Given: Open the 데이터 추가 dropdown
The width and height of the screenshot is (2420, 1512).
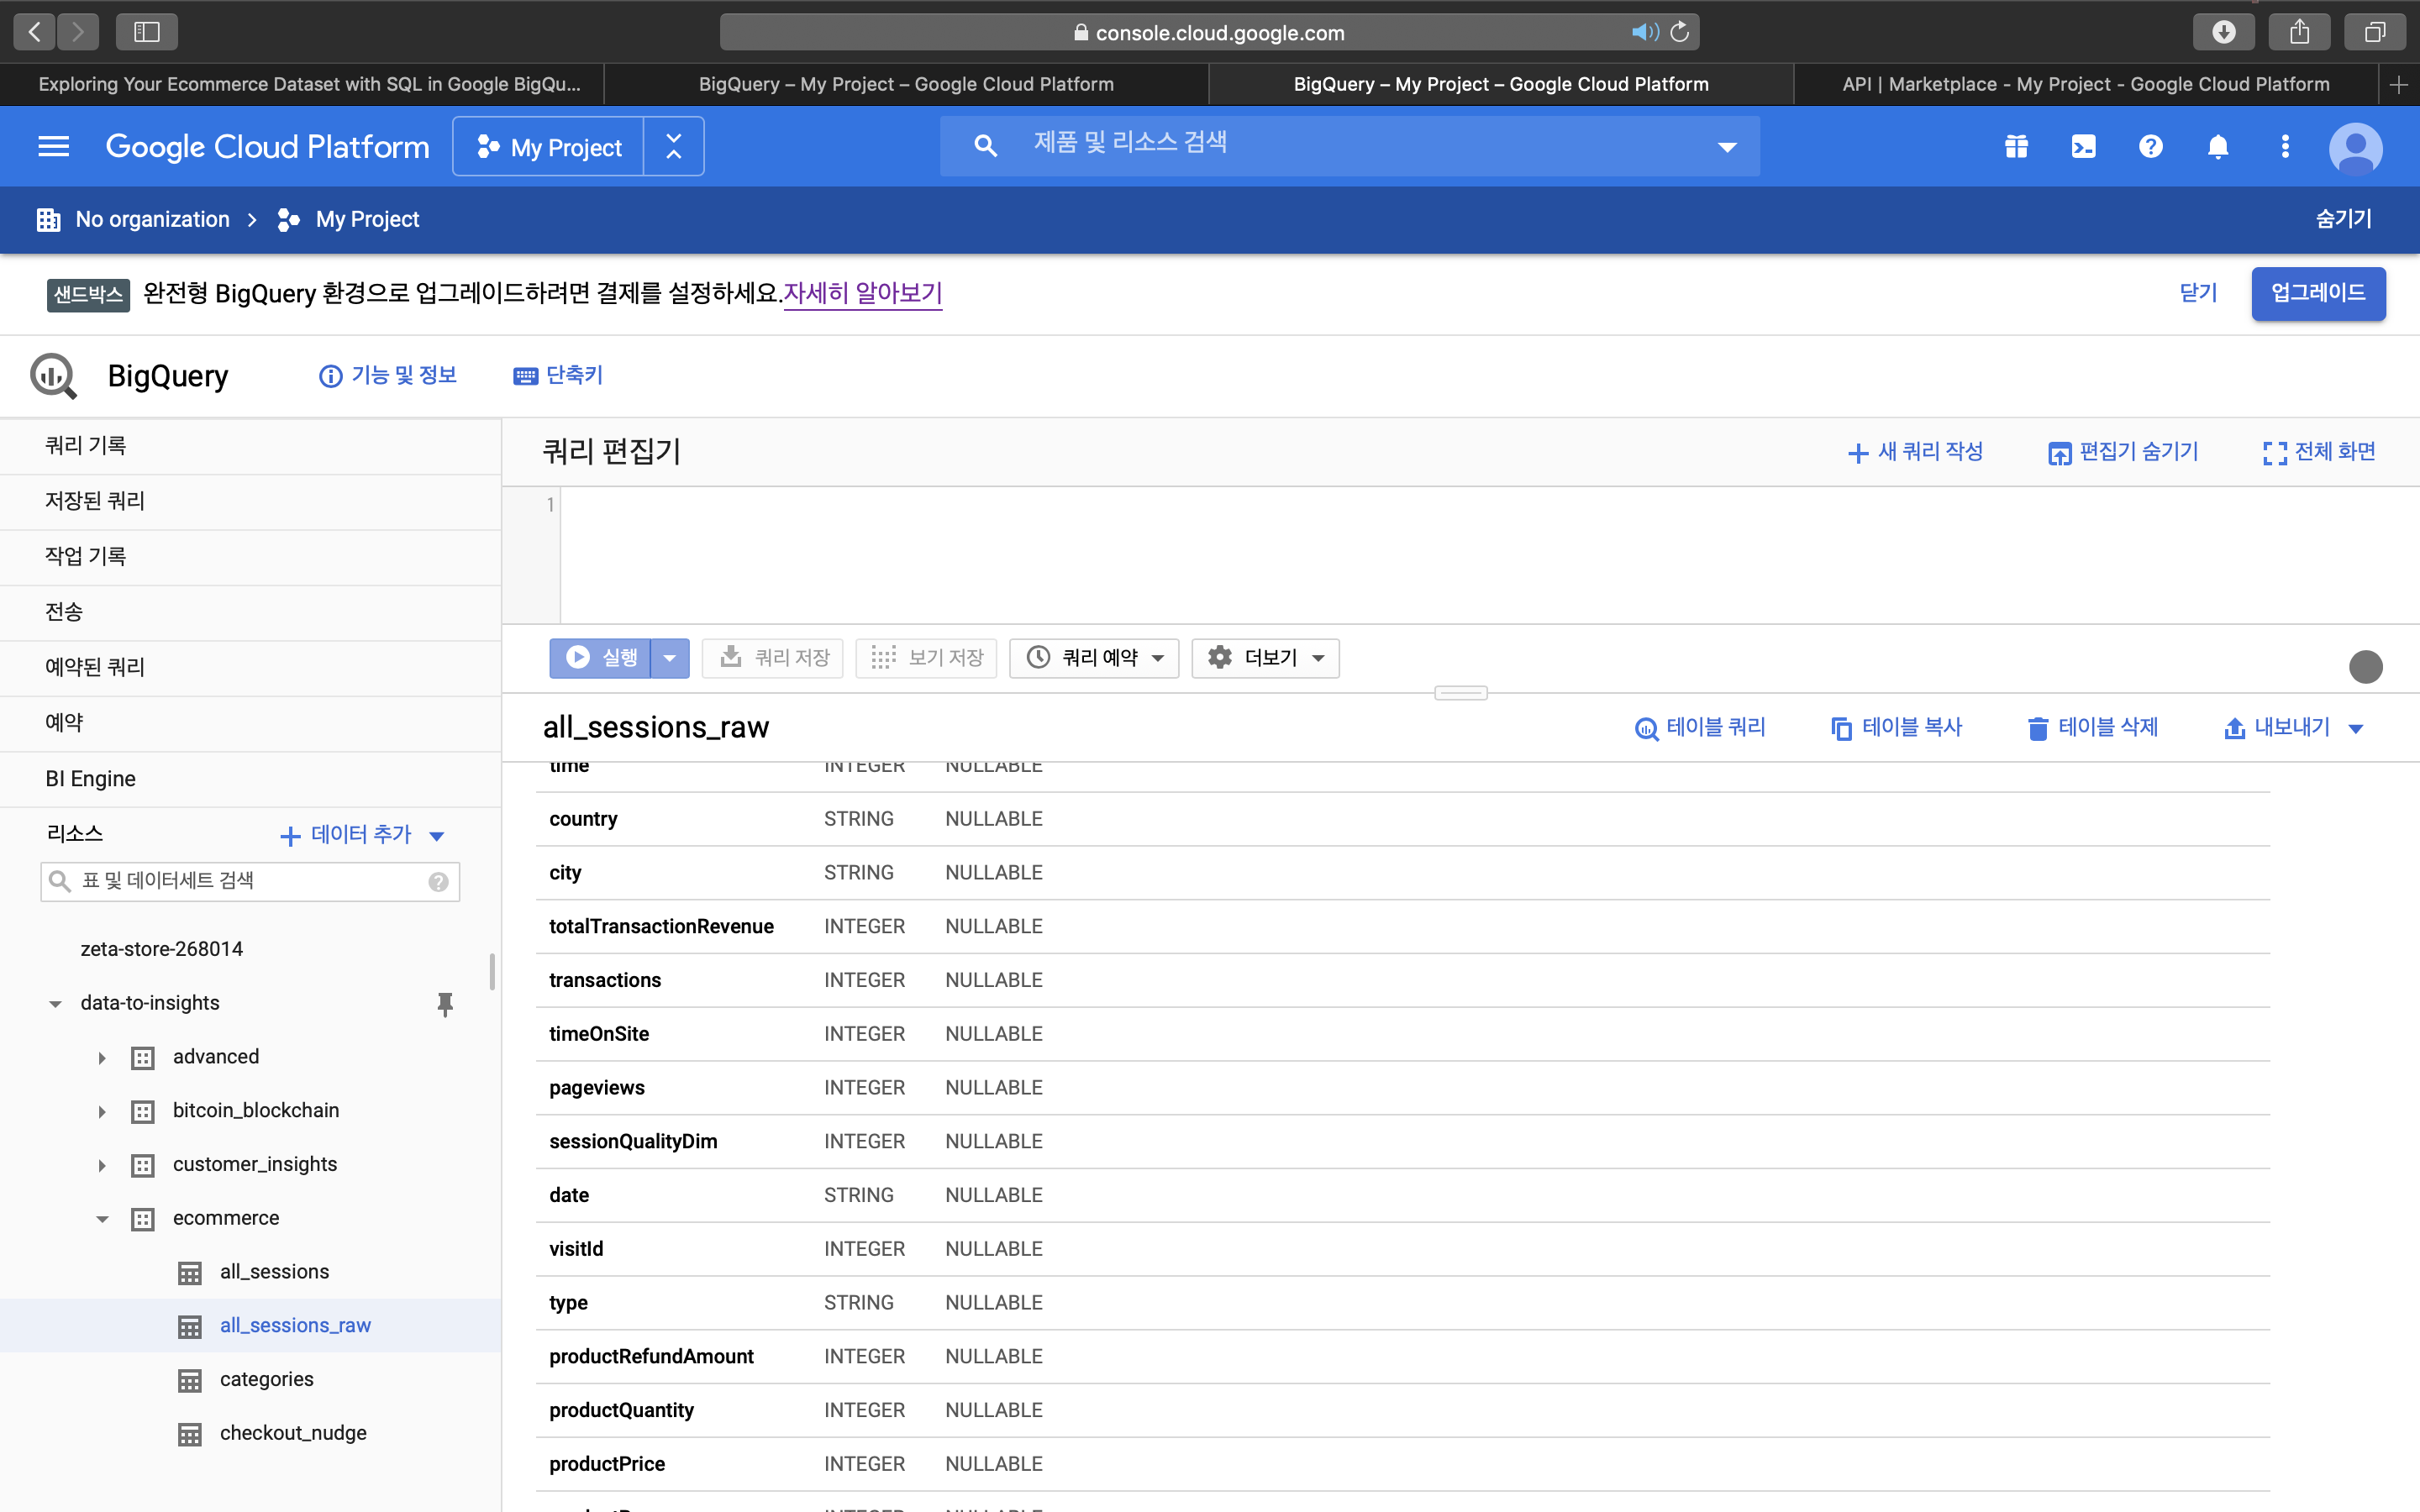Looking at the screenshot, I should 362,834.
